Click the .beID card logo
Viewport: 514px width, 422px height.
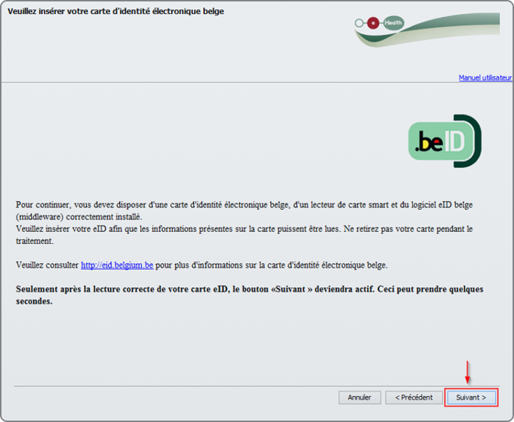444,141
